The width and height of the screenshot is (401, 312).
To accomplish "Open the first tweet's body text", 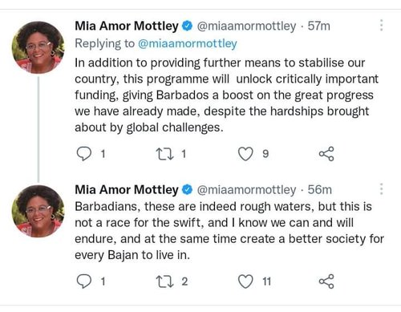I will (226, 95).
